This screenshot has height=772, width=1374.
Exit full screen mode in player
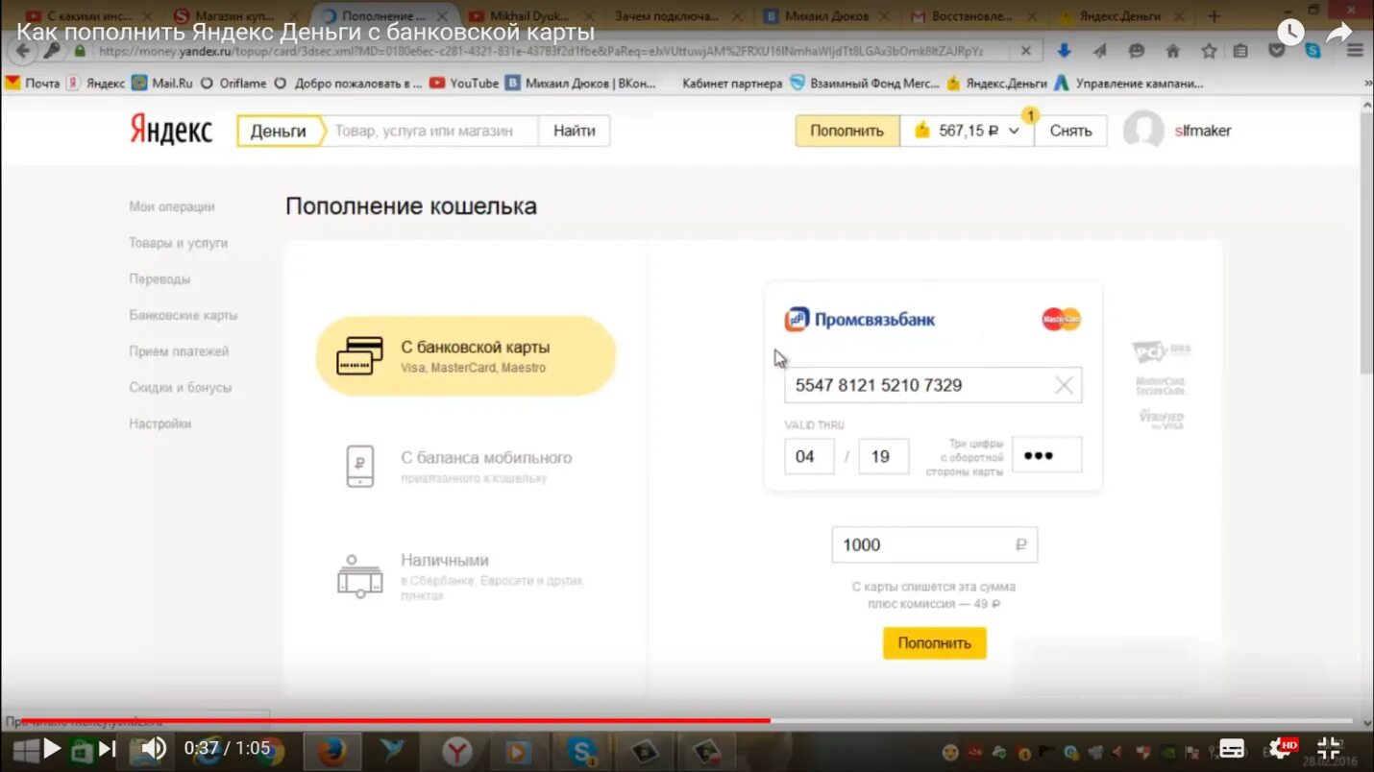coord(1329,748)
